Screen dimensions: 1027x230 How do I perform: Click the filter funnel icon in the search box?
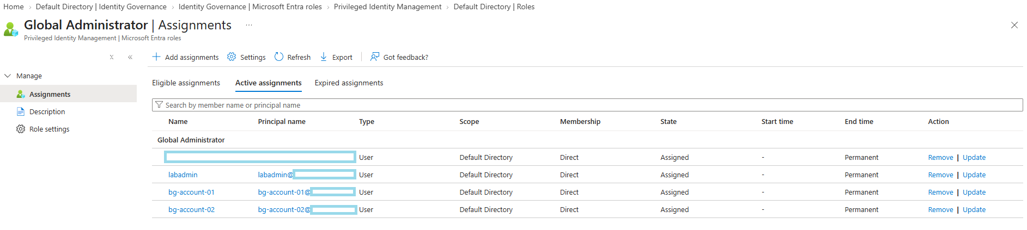click(x=159, y=105)
